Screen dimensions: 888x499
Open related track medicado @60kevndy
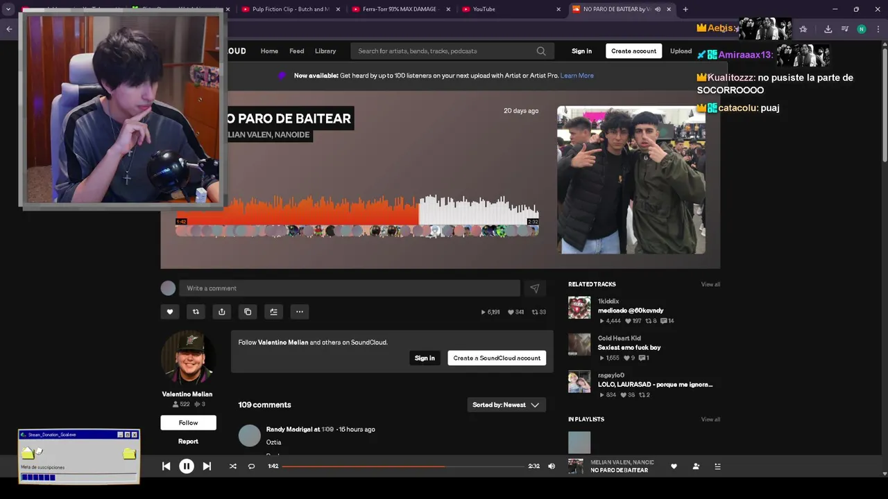631,310
